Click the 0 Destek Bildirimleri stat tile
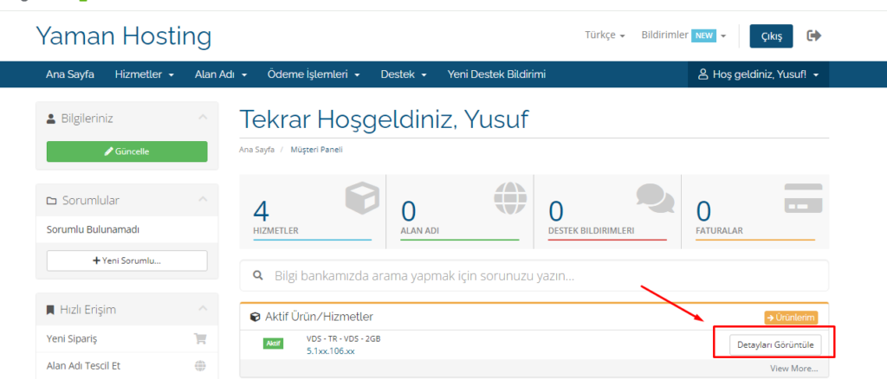The image size is (887, 379). click(607, 212)
